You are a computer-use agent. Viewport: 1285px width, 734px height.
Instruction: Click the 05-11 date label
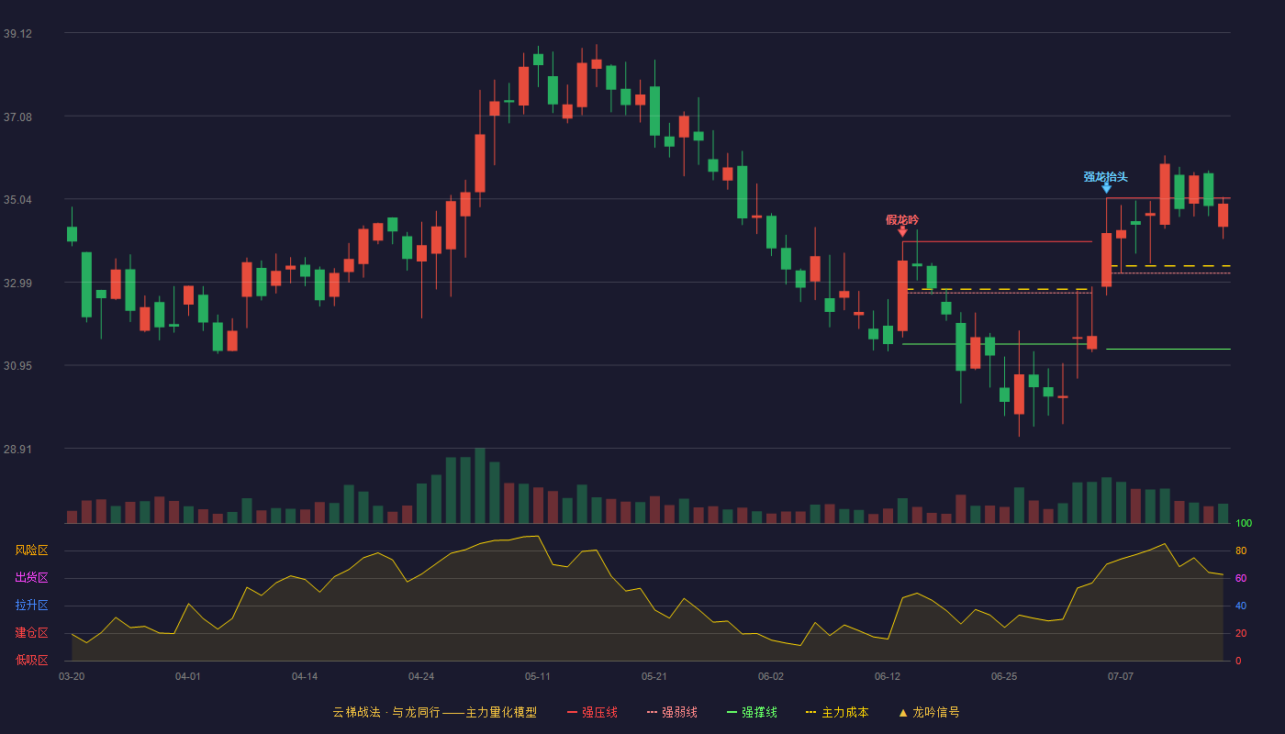538,676
